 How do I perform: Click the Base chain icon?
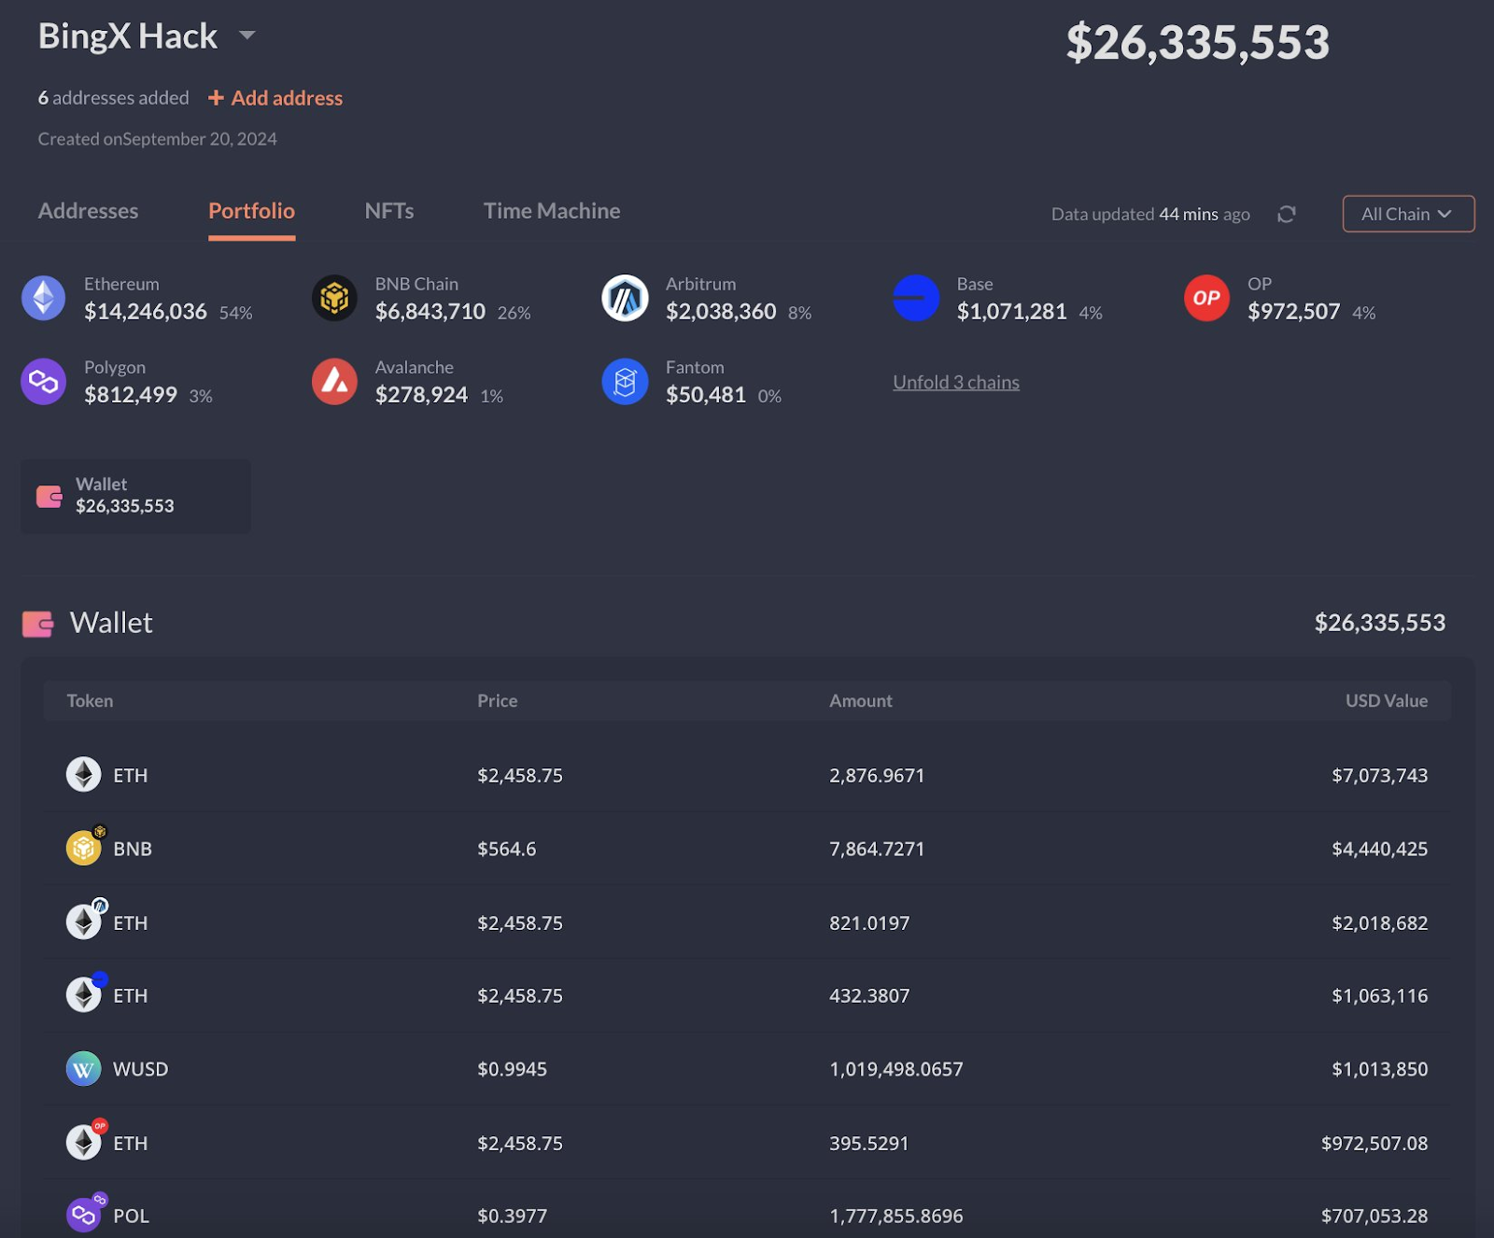click(916, 297)
